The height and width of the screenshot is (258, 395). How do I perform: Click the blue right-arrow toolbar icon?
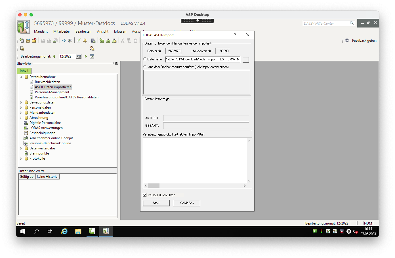(64, 41)
